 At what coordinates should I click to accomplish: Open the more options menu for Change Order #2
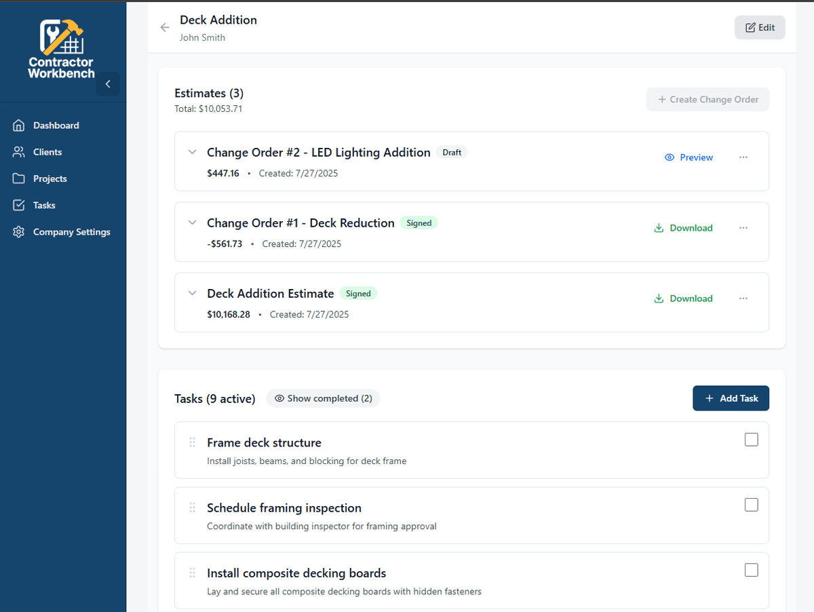pos(743,157)
